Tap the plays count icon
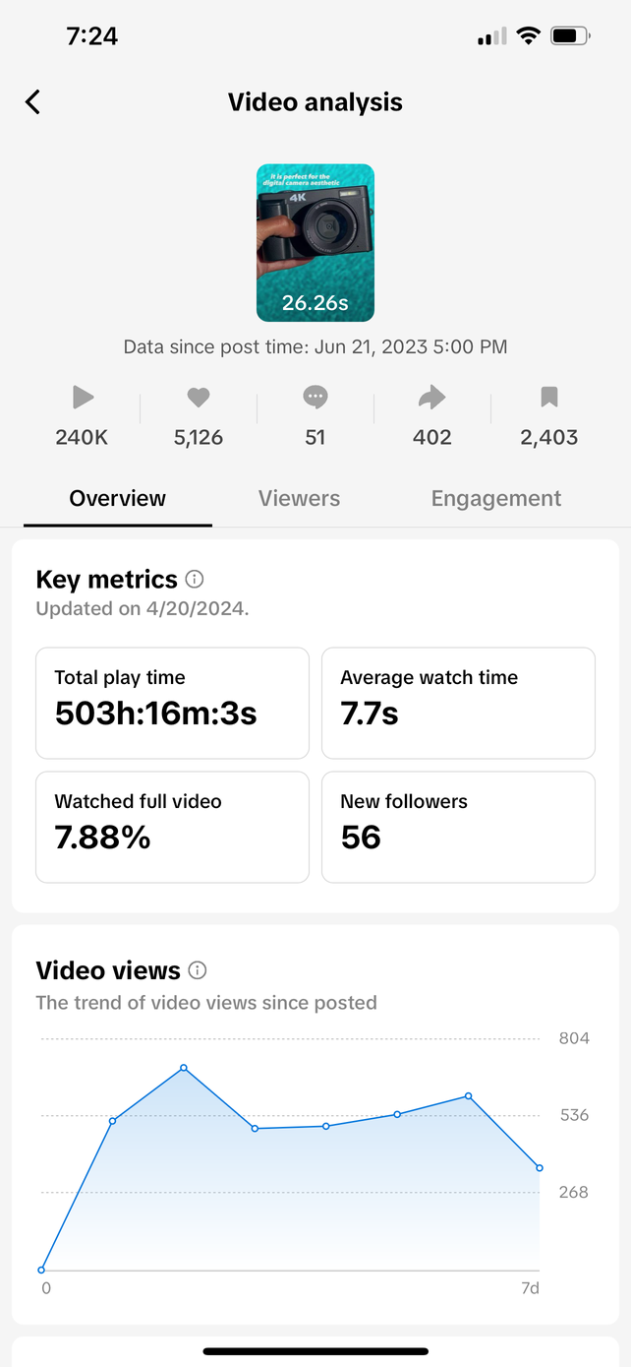Viewport: 631px width, 1367px height. (83, 398)
